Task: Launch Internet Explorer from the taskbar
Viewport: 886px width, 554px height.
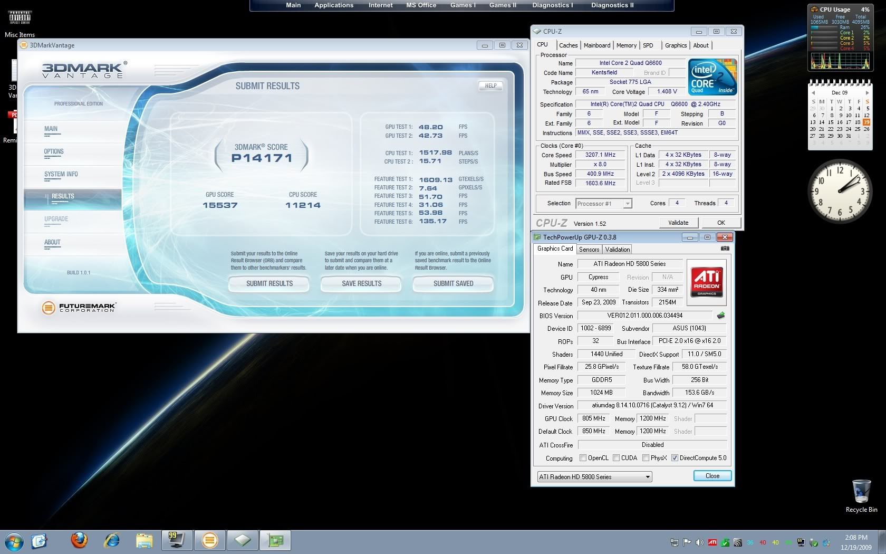Action: coord(112,541)
